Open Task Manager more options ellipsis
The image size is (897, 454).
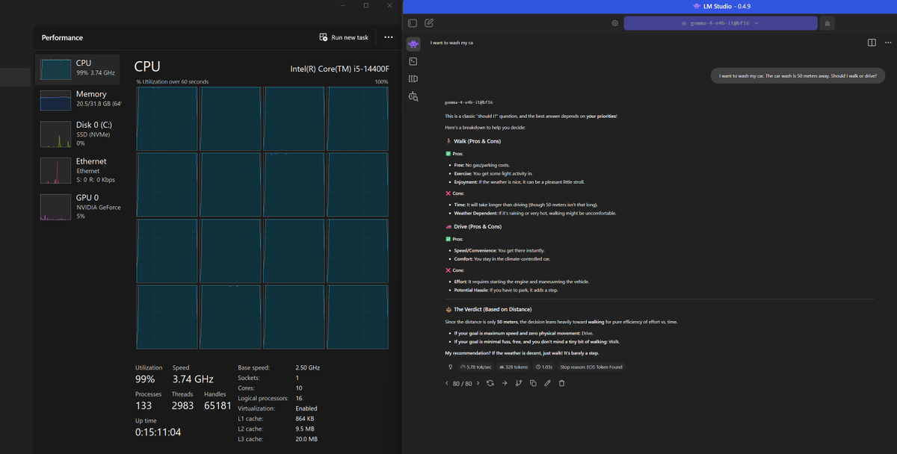(388, 37)
